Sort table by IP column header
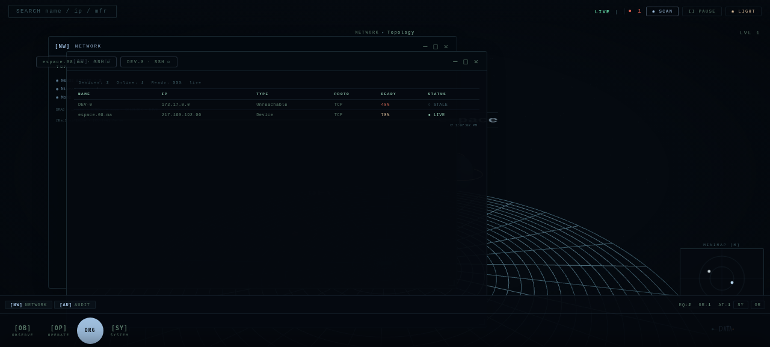The width and height of the screenshot is (770, 347). (164, 94)
